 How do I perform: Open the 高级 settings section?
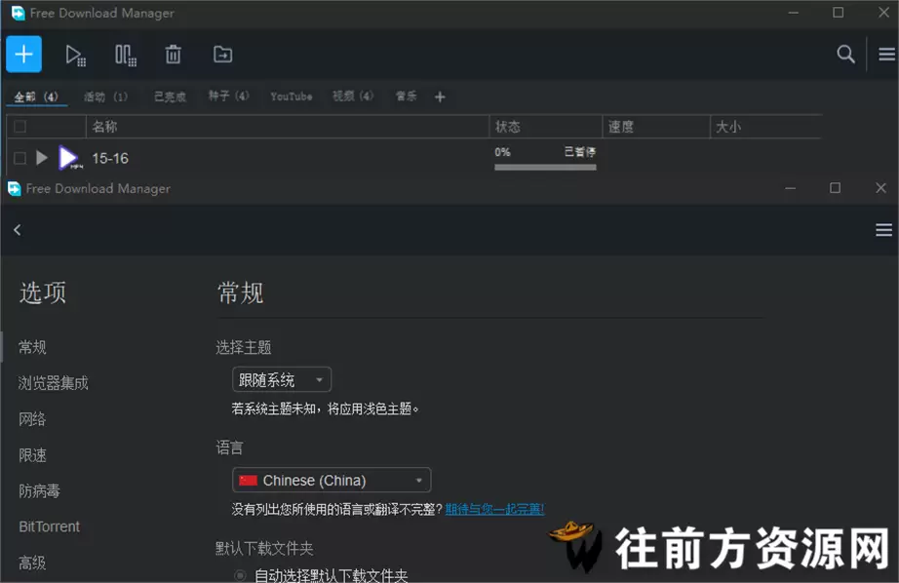click(32, 563)
